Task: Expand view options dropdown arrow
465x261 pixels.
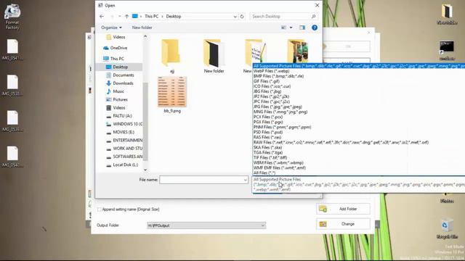Action: pos(291,28)
